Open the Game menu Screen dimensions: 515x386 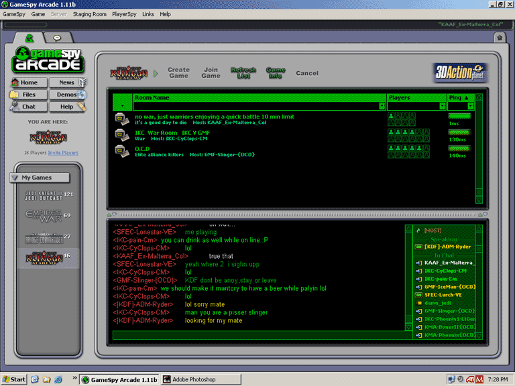click(38, 14)
